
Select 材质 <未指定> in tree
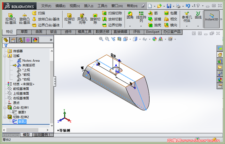point(24,84)
